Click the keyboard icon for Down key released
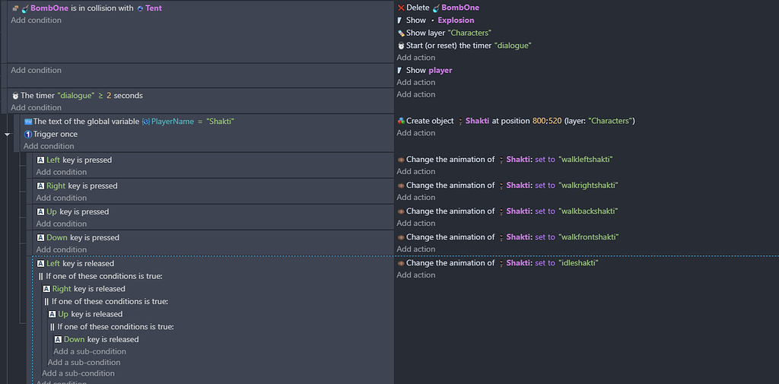 58,340
